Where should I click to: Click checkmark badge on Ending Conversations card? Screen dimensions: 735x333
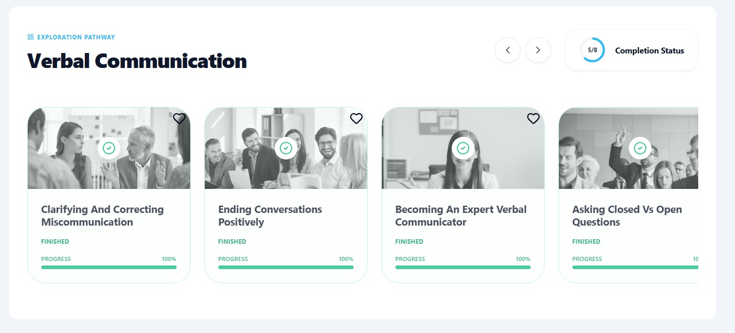(x=286, y=148)
